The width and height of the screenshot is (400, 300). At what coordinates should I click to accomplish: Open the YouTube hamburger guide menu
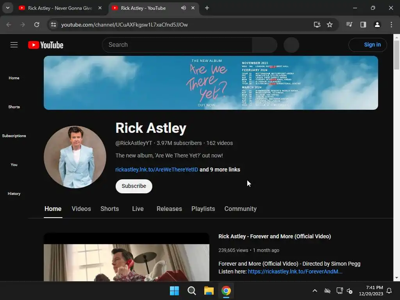[x=14, y=45]
